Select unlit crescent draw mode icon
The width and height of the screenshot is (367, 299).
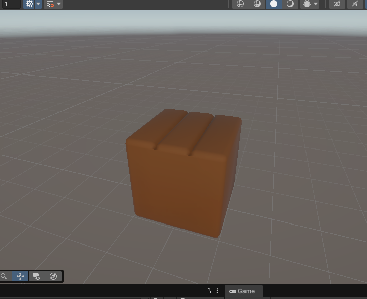290,4
